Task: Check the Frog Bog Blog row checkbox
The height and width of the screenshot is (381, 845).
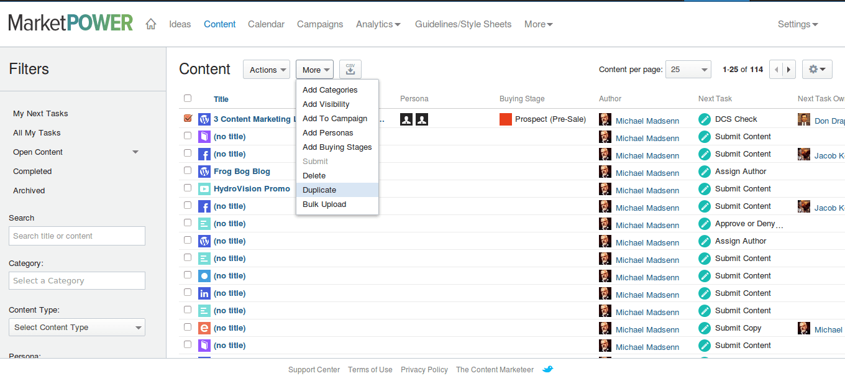Action: coord(188,170)
